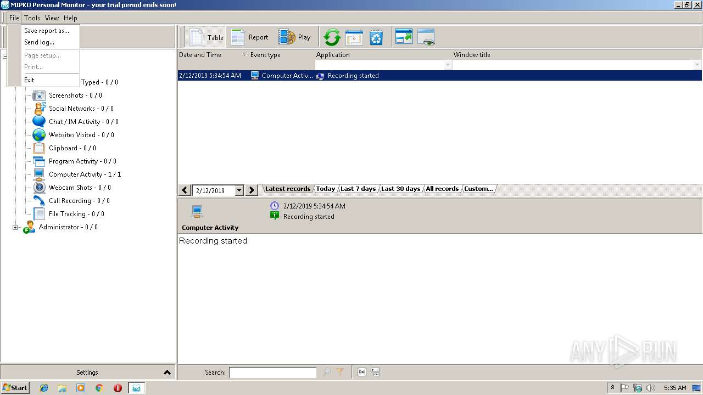
Task: Open the Windows Start menu
Action: tap(15, 388)
